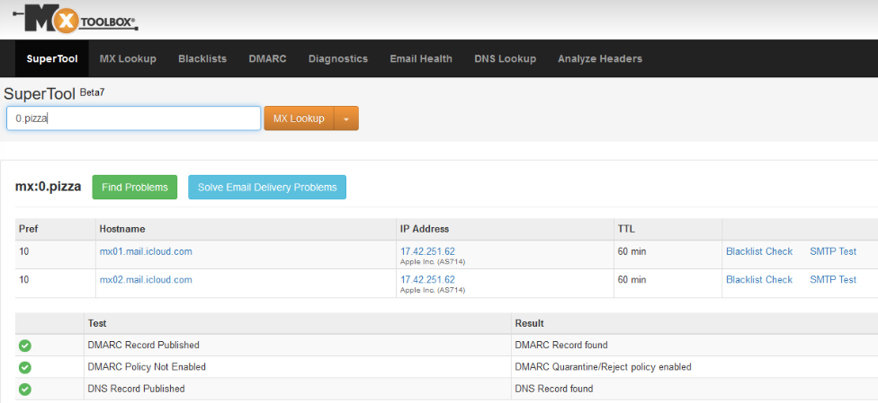Click the 60 min TTL in mx01 row
The image size is (878, 403).
[x=632, y=251]
